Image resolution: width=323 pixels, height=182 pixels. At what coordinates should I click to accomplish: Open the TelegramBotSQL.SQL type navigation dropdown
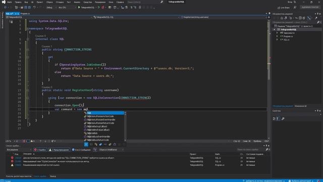pos(137,17)
